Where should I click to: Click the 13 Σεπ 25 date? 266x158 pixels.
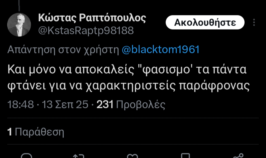click(65, 104)
